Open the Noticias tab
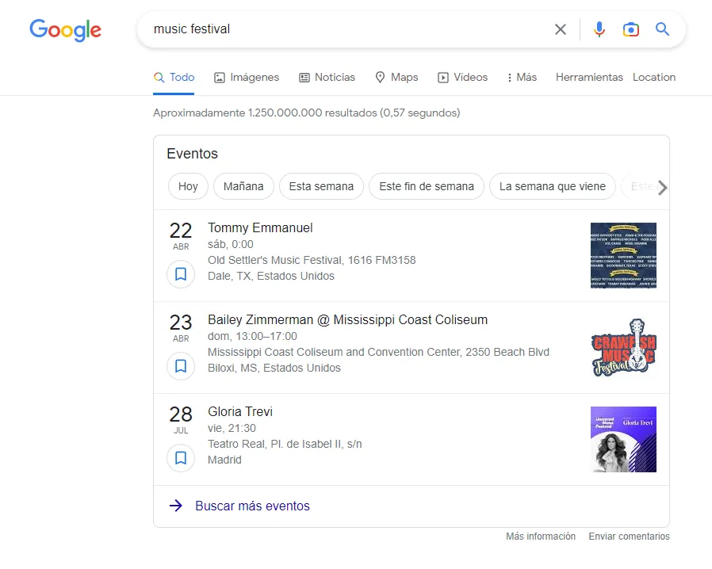 [327, 77]
